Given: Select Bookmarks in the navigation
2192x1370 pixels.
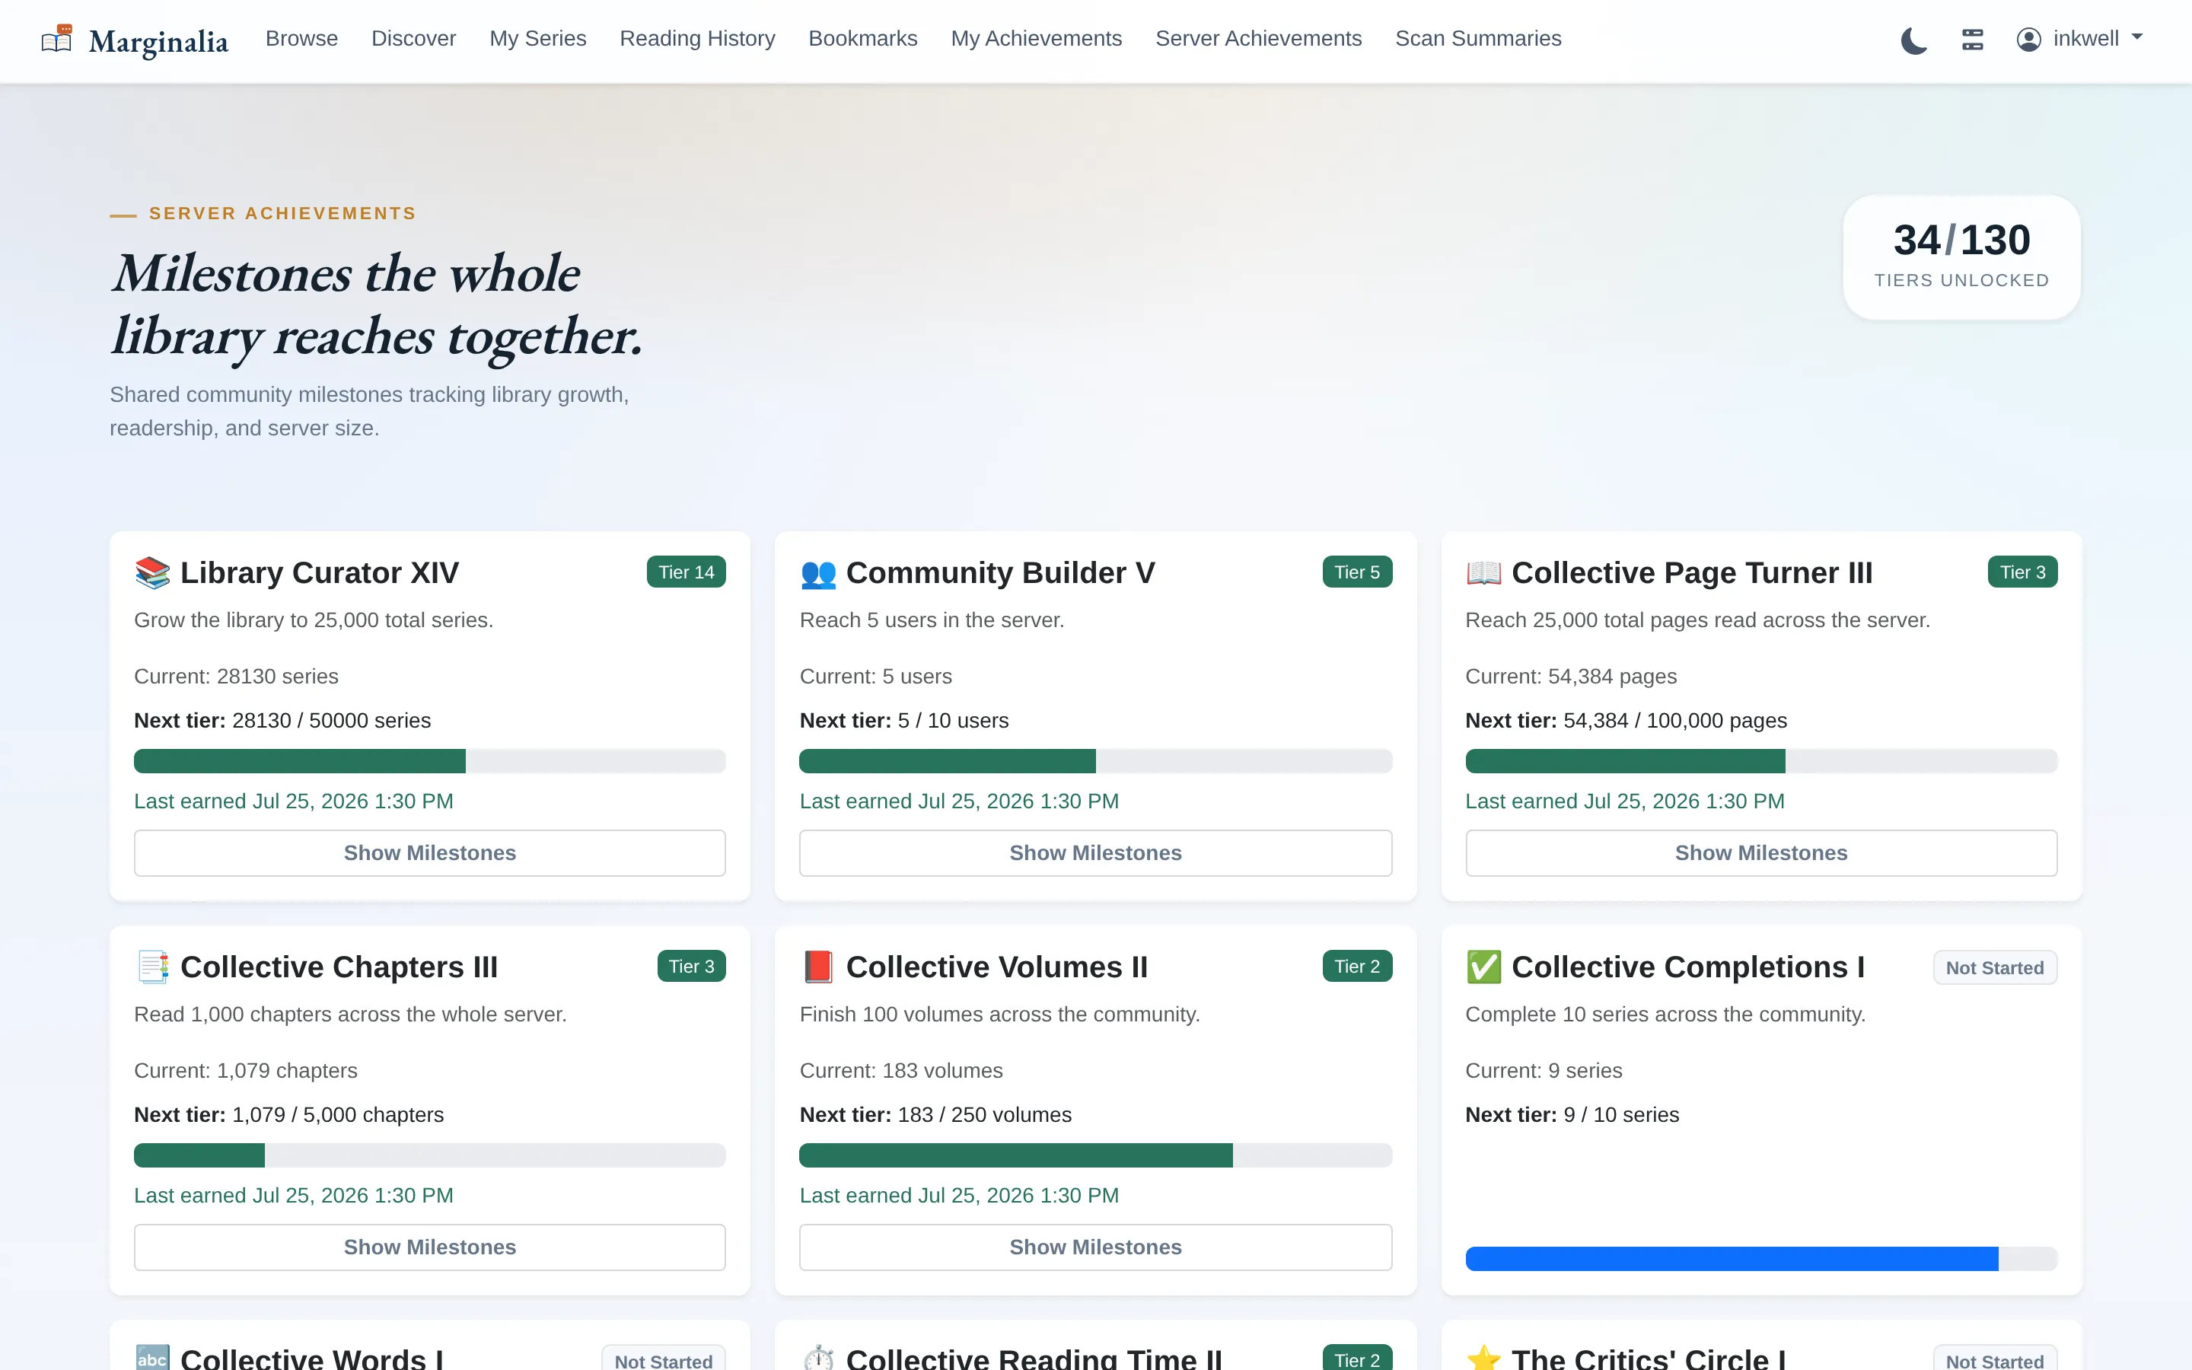Looking at the screenshot, I should coord(863,39).
